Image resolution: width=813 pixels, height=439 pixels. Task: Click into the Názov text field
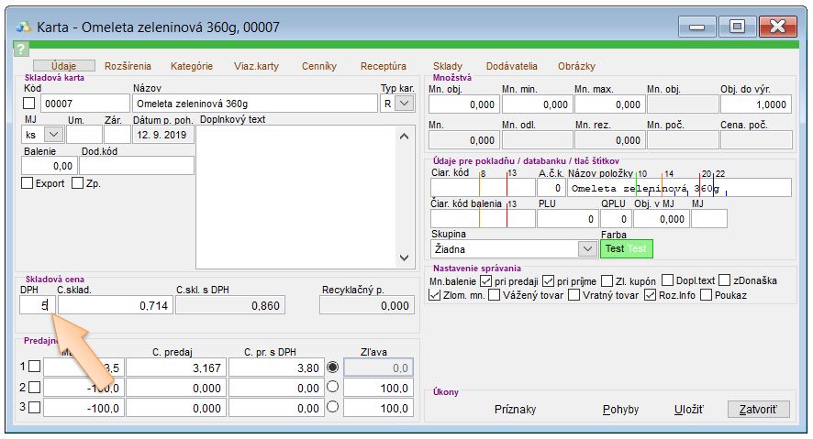pos(254,104)
